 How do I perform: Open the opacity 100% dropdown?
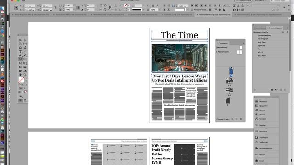point(159,10)
